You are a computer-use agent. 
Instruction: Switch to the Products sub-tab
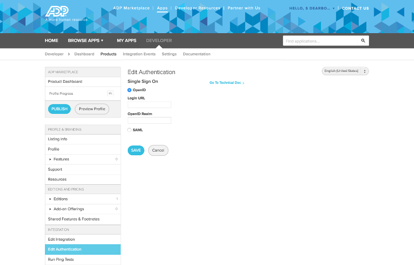(108, 54)
